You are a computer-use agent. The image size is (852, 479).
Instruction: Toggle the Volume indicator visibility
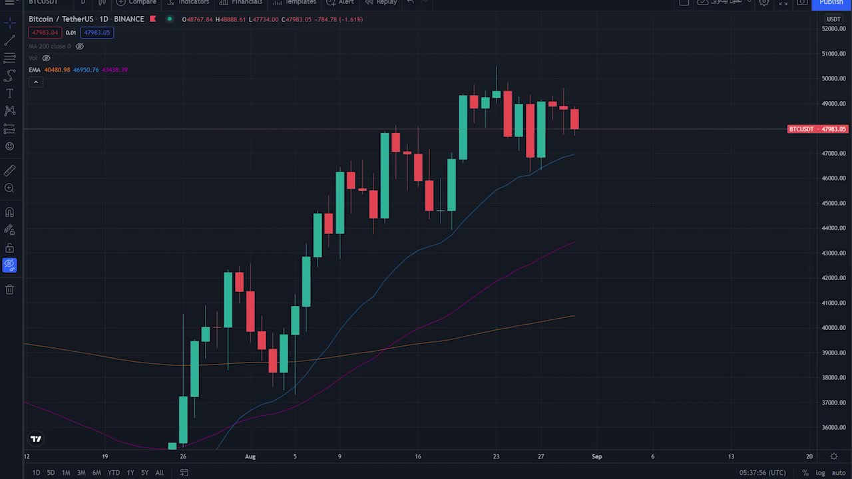(46, 58)
